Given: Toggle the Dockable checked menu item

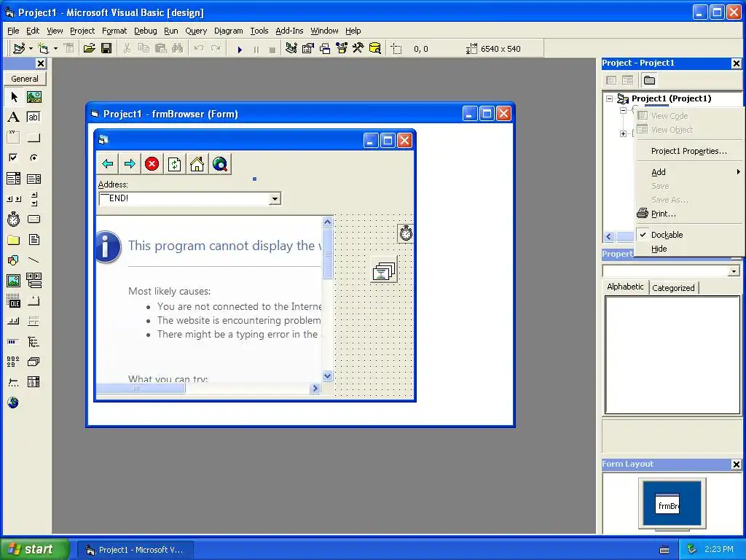Looking at the screenshot, I should (x=667, y=235).
